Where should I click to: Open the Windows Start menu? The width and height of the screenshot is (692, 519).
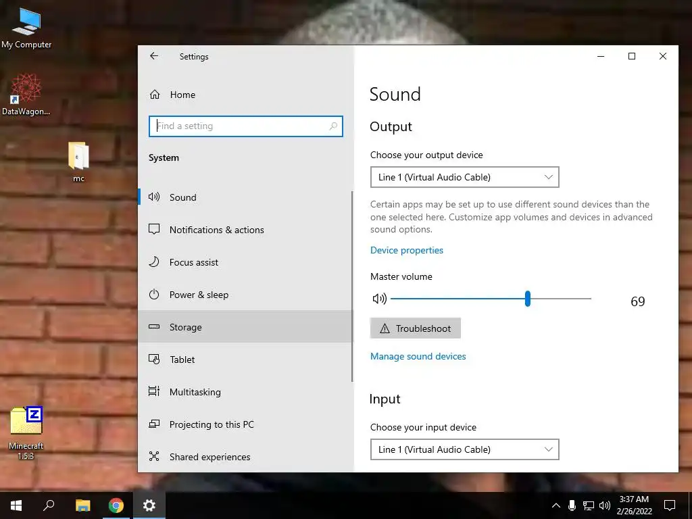coord(16,505)
